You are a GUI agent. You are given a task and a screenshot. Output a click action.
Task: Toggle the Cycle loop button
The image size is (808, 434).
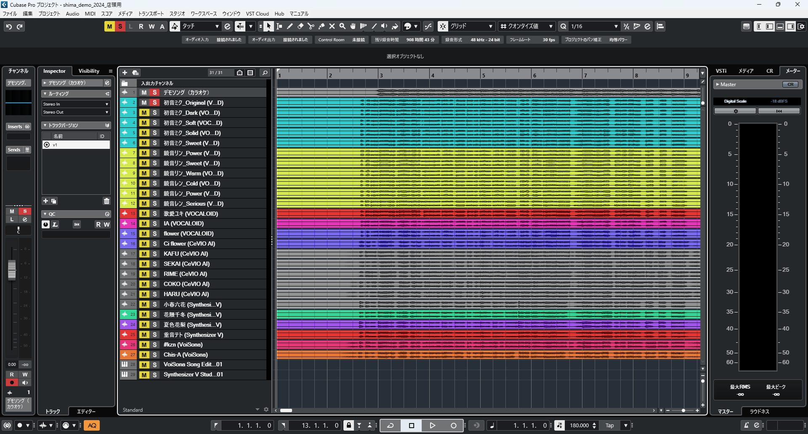[x=391, y=426]
